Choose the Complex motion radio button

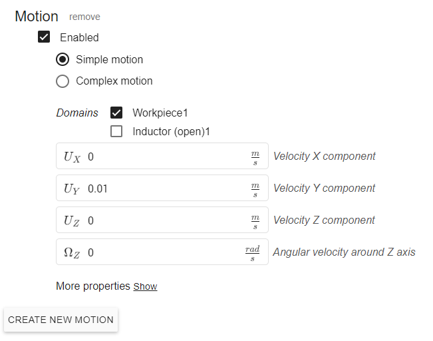63,81
